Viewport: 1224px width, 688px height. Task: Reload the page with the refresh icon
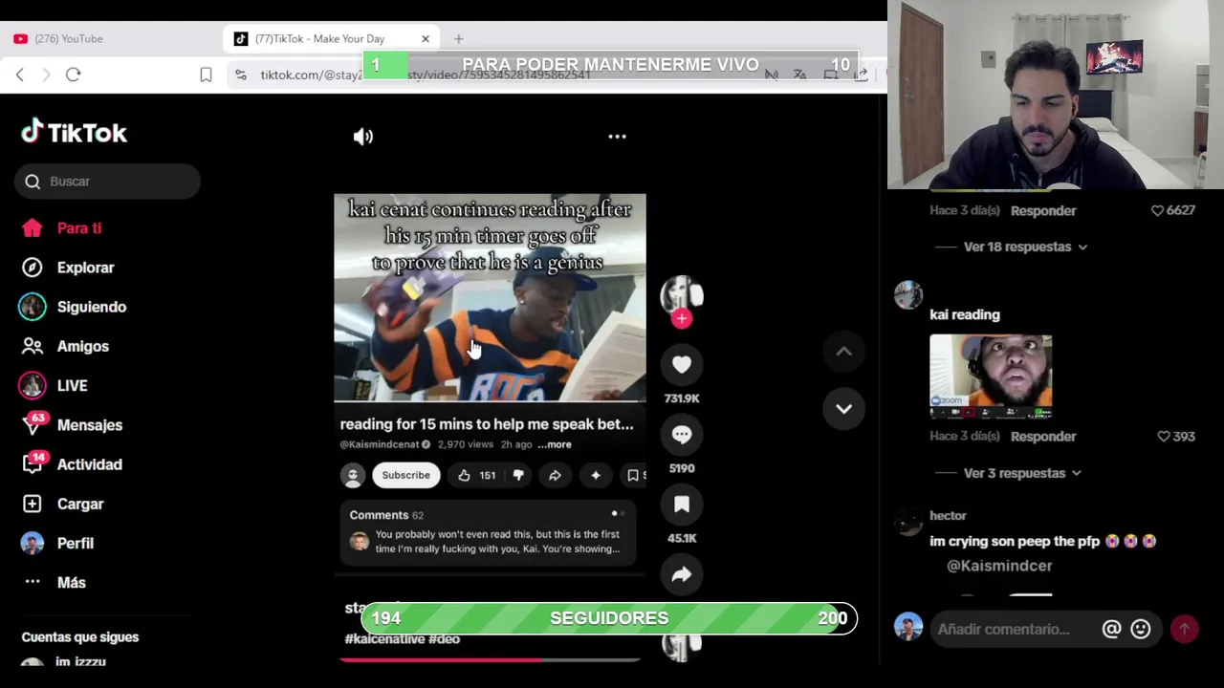tap(73, 75)
